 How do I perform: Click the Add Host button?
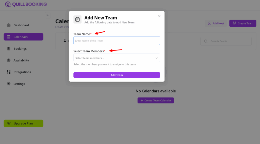[x=216, y=23]
